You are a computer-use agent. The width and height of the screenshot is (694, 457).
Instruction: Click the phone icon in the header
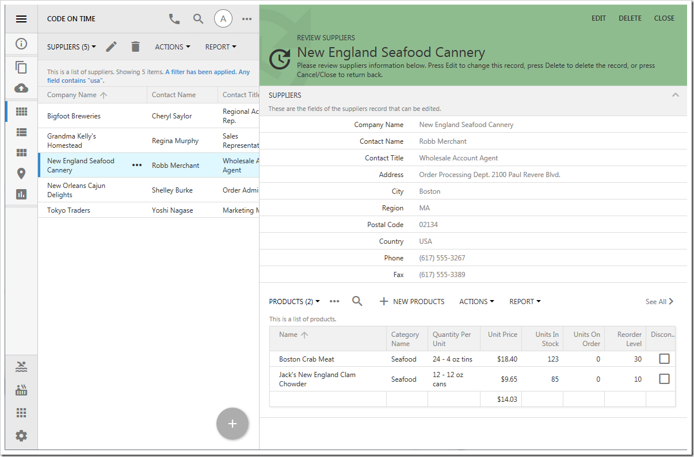tap(174, 19)
